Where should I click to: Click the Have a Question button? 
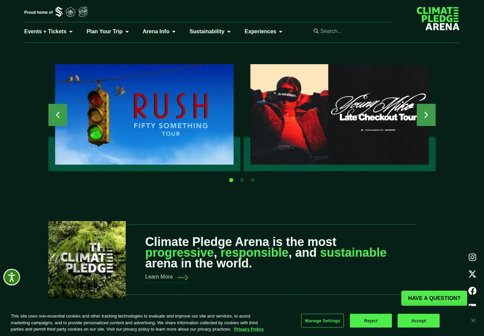[x=434, y=298]
